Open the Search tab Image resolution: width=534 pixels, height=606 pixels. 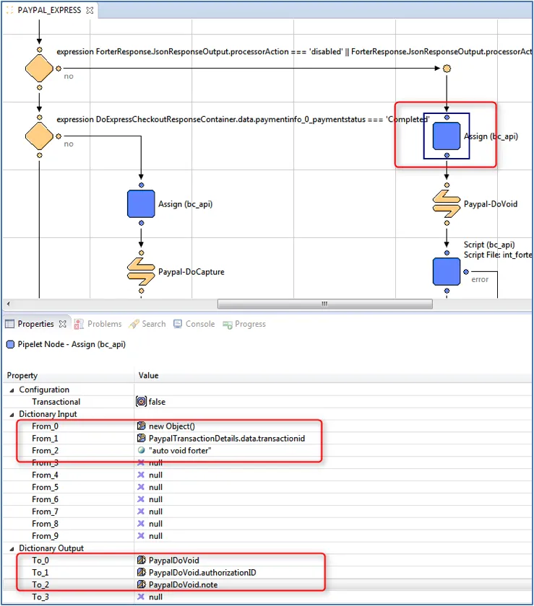pyautogui.click(x=147, y=324)
